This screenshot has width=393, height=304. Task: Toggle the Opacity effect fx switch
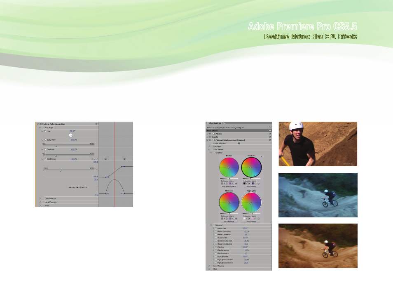click(210, 137)
